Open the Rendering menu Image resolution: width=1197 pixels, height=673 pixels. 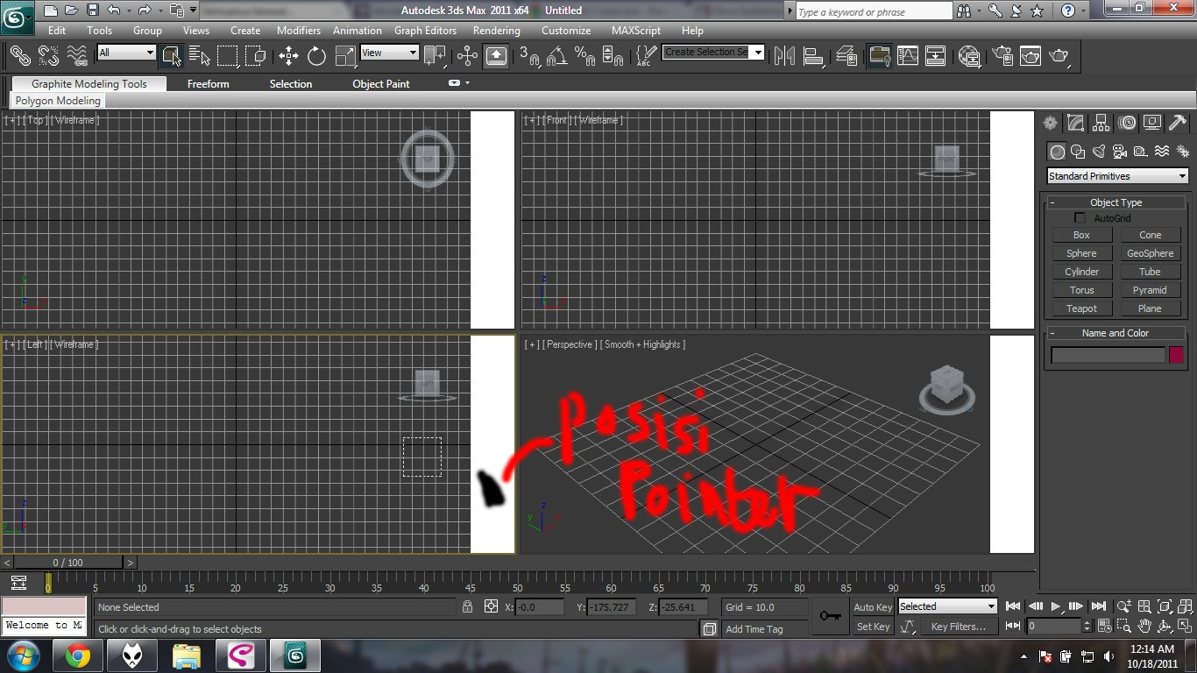497,31
